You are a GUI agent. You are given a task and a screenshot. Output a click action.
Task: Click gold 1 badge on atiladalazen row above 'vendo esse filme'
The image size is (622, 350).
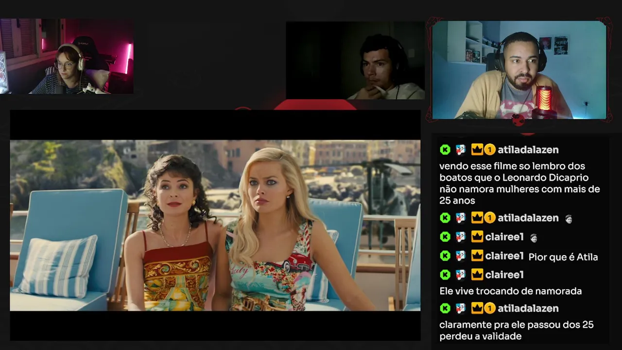click(x=489, y=150)
